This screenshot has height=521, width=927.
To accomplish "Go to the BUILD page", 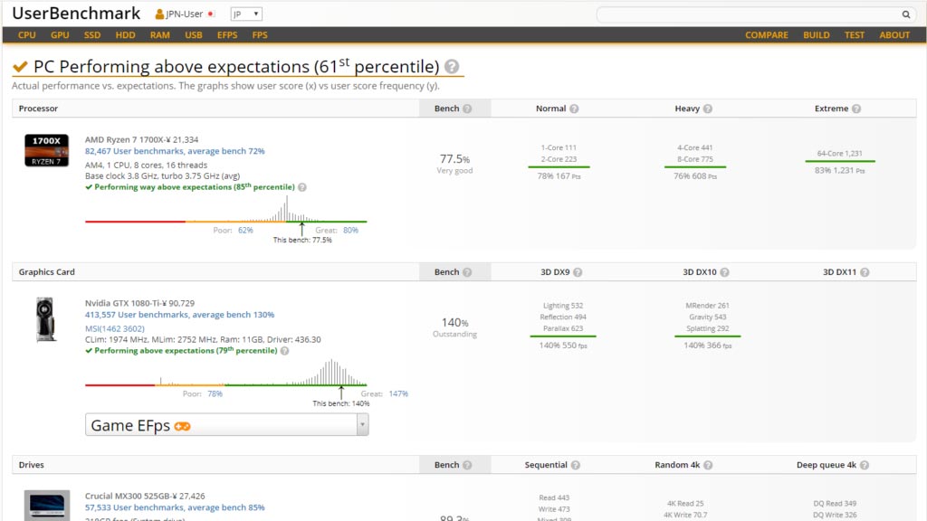I will pyautogui.click(x=816, y=35).
